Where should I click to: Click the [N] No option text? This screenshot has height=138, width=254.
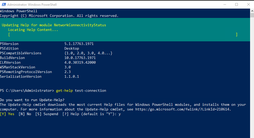[x=25, y=114]
